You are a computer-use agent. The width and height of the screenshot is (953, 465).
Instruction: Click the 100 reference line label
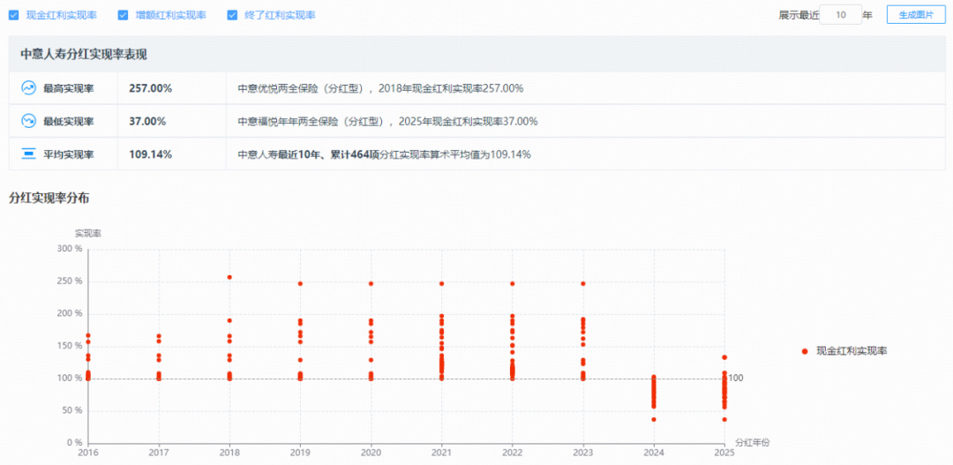click(x=736, y=378)
